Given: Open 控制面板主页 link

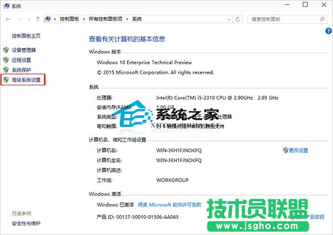Looking at the screenshot, I should tap(26, 36).
